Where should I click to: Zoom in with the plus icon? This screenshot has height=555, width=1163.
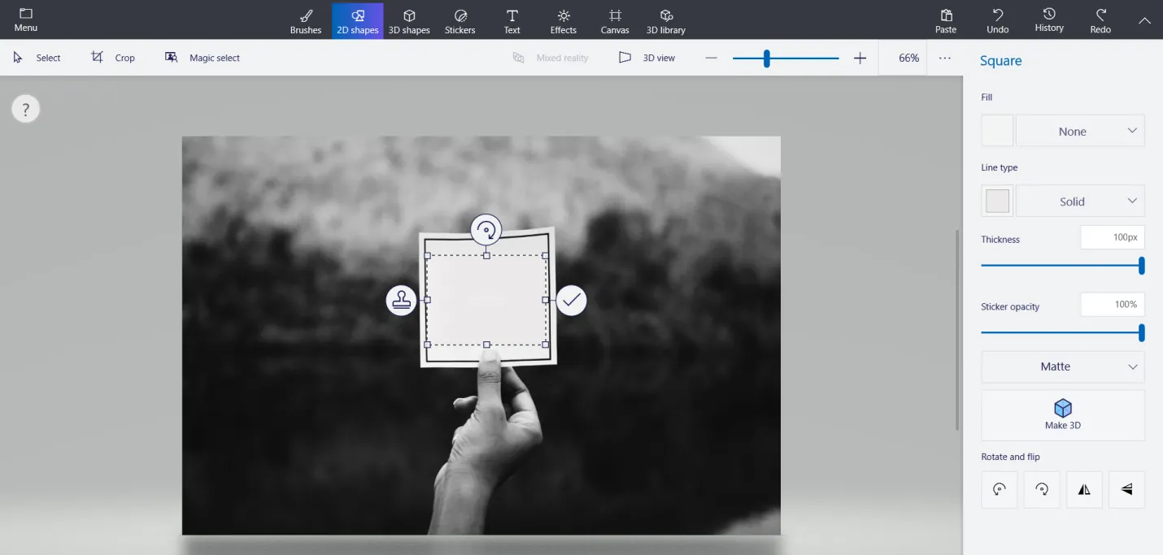pyautogui.click(x=860, y=58)
